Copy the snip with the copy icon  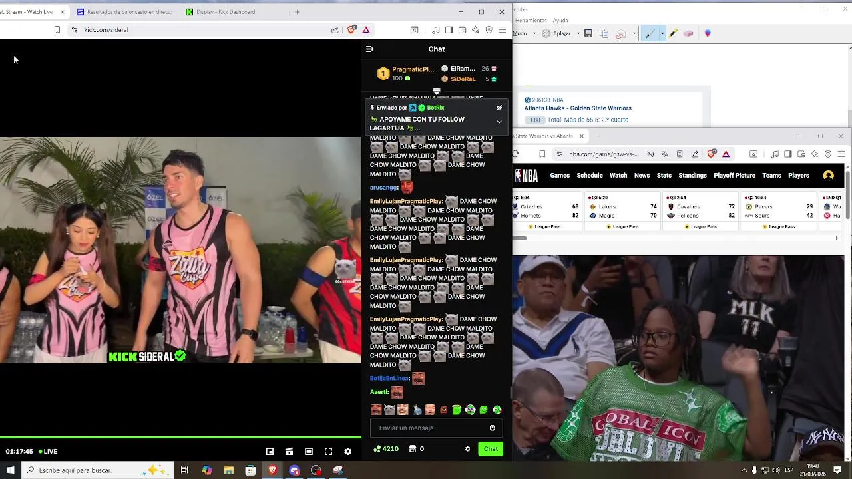[604, 33]
